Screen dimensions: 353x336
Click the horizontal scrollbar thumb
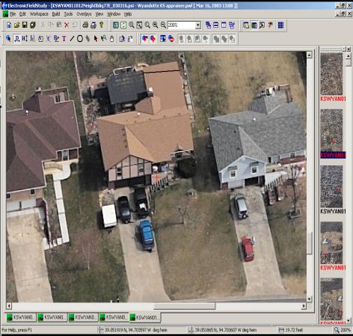(x=185, y=306)
